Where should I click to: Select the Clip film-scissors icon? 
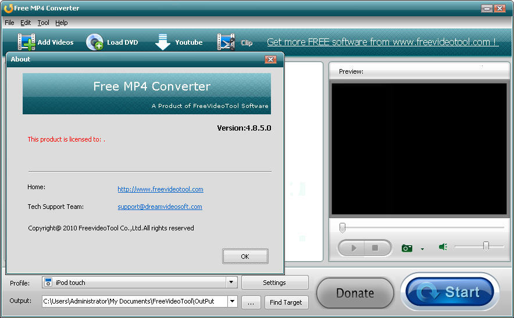[226, 42]
